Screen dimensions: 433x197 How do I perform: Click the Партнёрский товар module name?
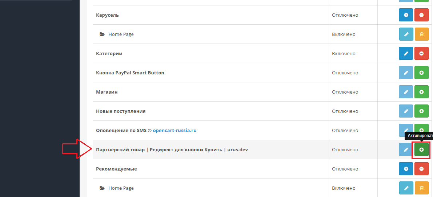click(172, 150)
